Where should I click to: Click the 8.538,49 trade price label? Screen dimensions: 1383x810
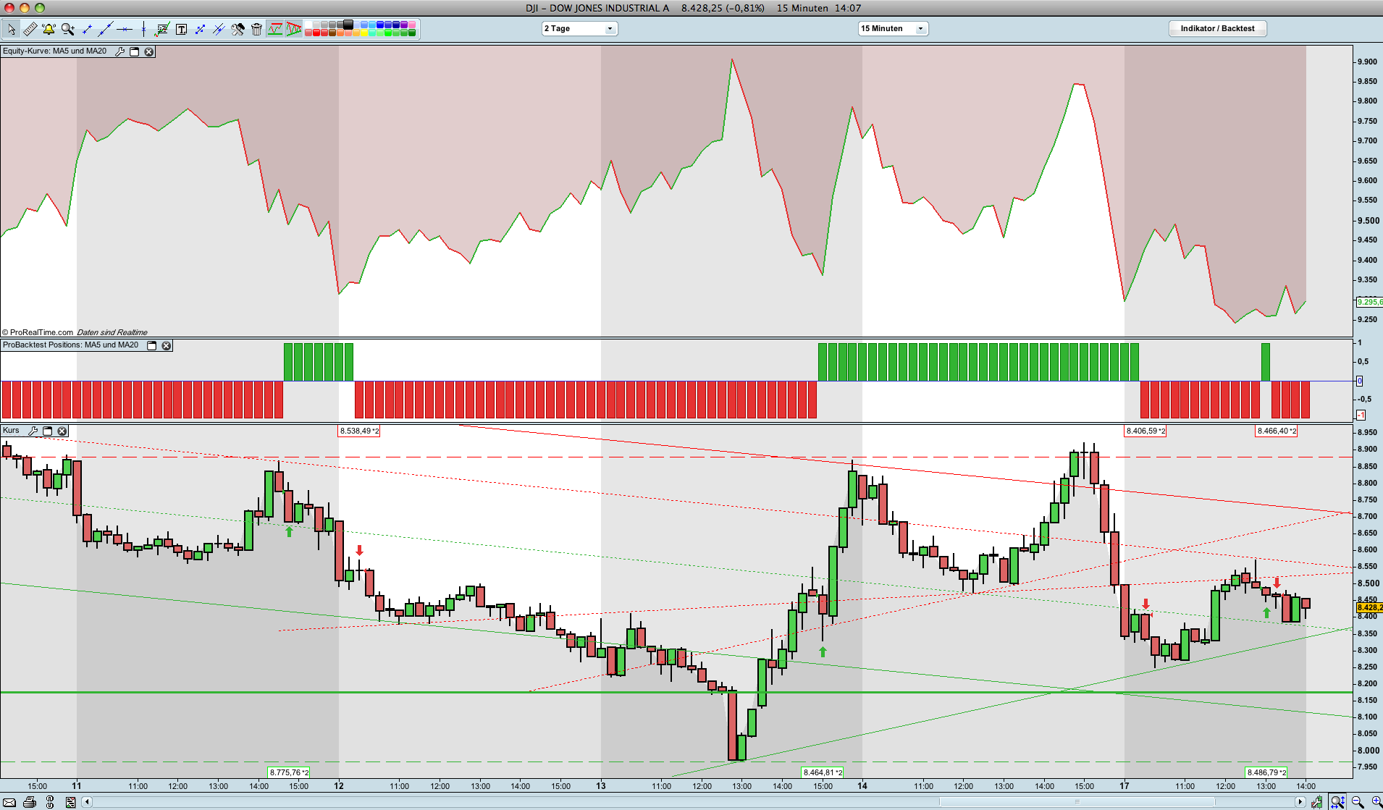point(359,431)
